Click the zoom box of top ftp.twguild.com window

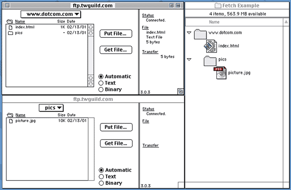[171, 6]
